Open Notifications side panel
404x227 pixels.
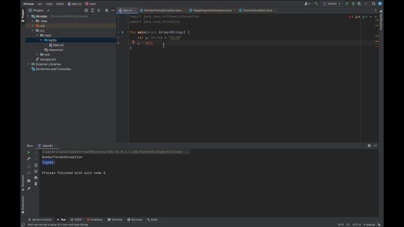(x=381, y=20)
